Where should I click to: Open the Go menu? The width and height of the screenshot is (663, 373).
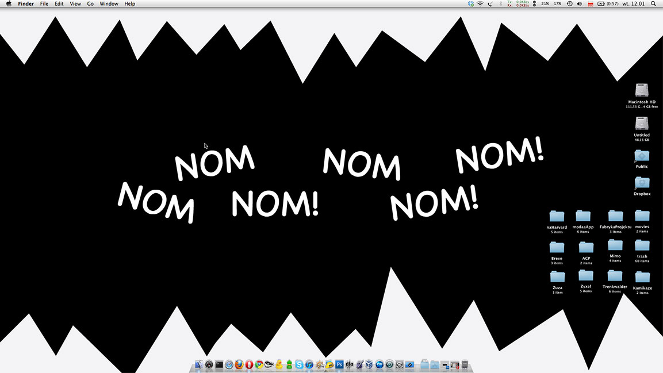(x=90, y=3)
